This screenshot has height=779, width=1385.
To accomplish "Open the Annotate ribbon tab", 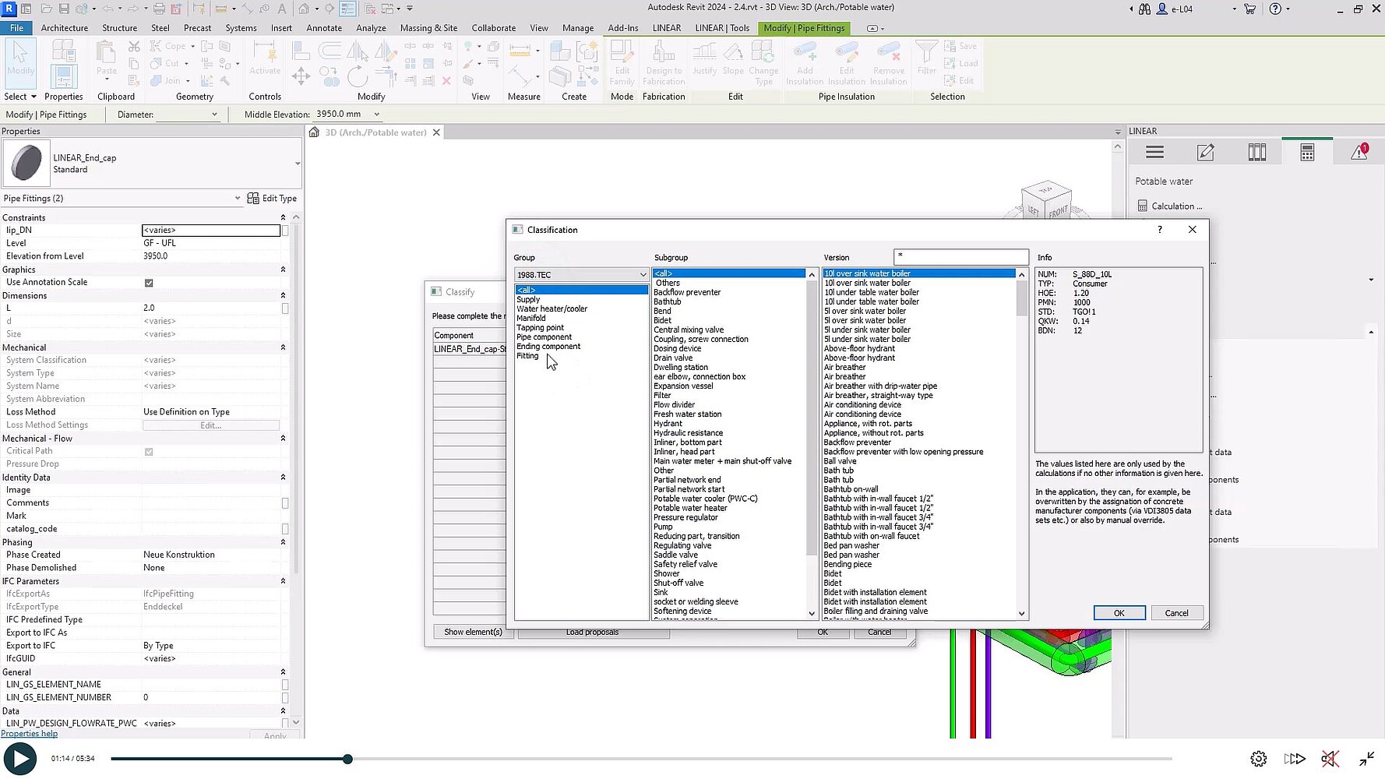I will coord(324,28).
